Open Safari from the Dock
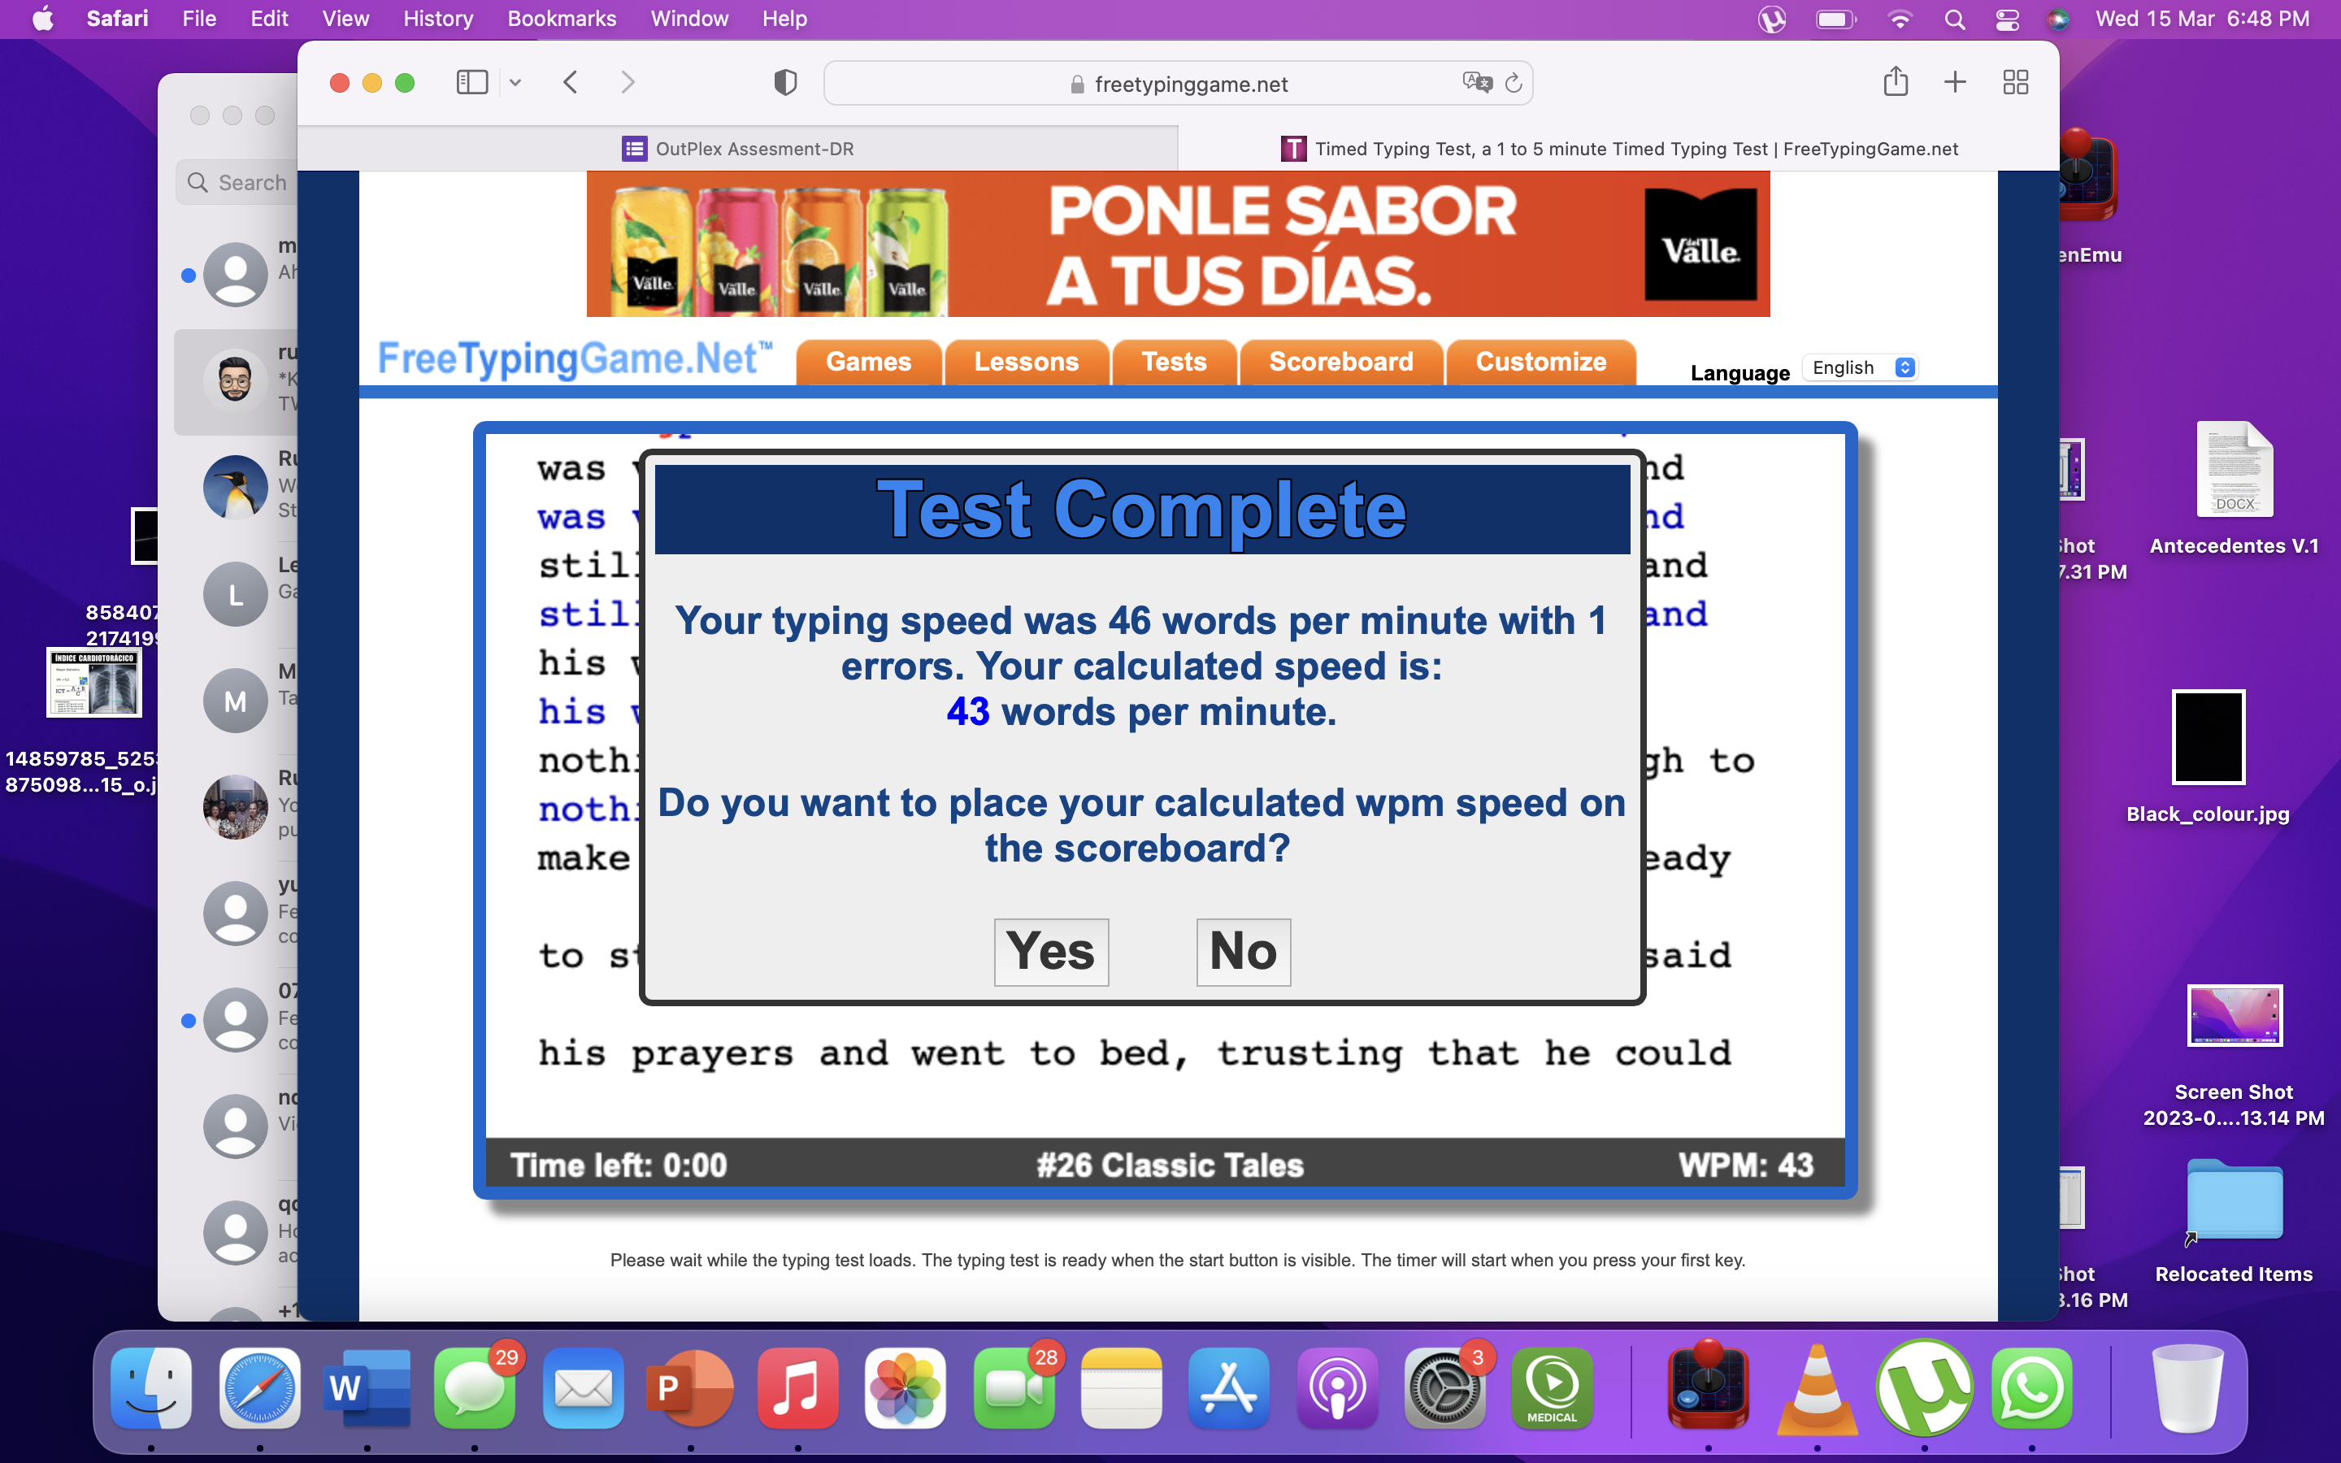The height and width of the screenshot is (1463, 2341). (x=259, y=1387)
